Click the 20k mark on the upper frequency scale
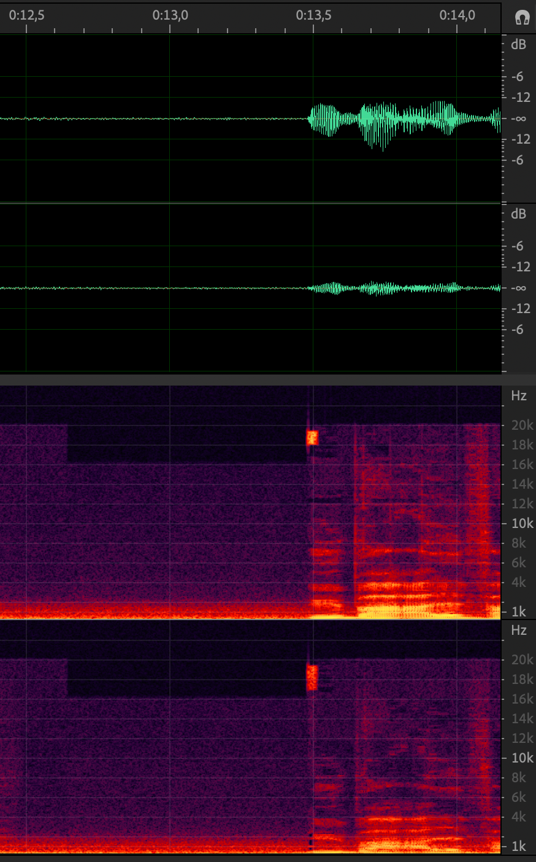Viewport: 536px width, 862px height. [522, 425]
